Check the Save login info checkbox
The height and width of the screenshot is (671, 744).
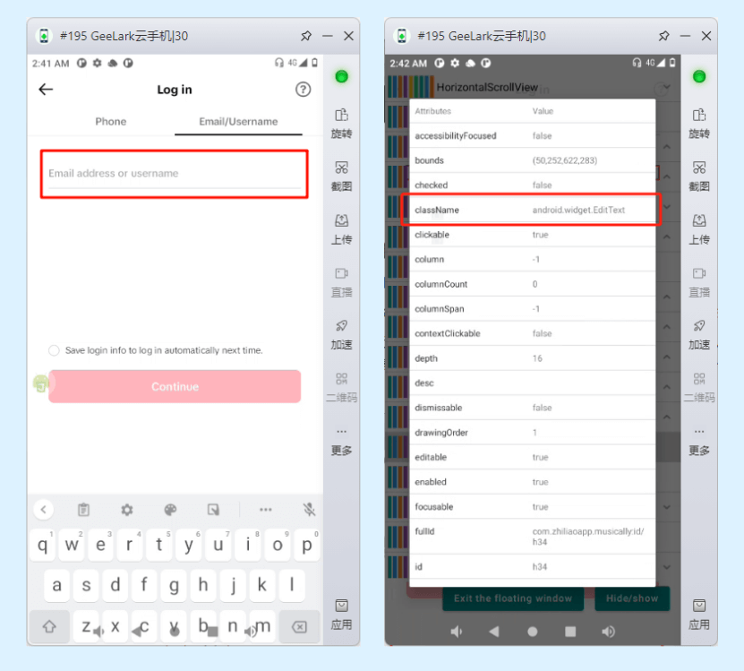(55, 350)
